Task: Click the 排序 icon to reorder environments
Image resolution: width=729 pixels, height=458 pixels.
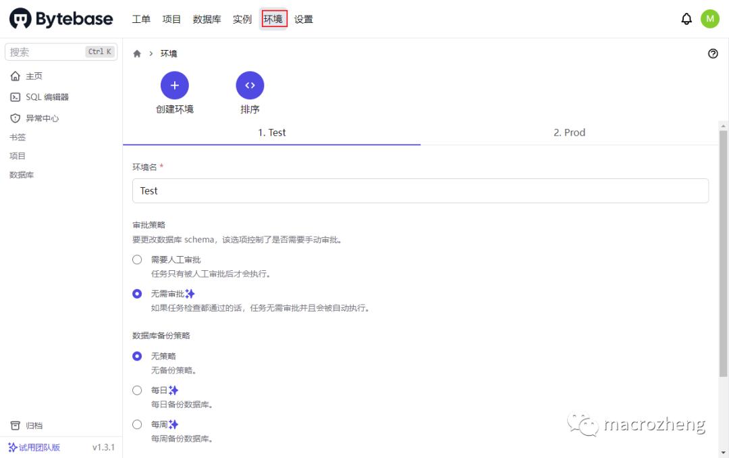Action: (x=250, y=86)
